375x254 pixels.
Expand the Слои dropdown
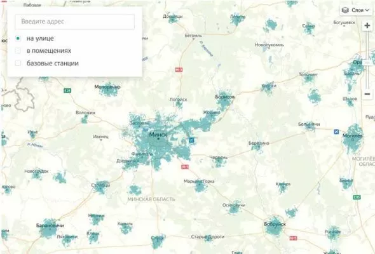(356, 10)
